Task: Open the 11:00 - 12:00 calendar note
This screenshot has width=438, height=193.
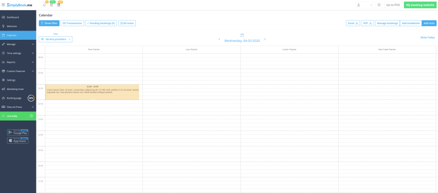Action: point(92,92)
